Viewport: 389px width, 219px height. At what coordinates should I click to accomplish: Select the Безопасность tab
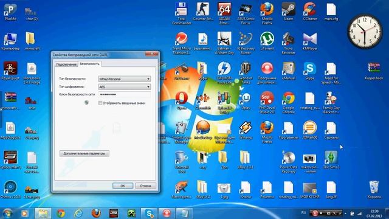click(89, 64)
